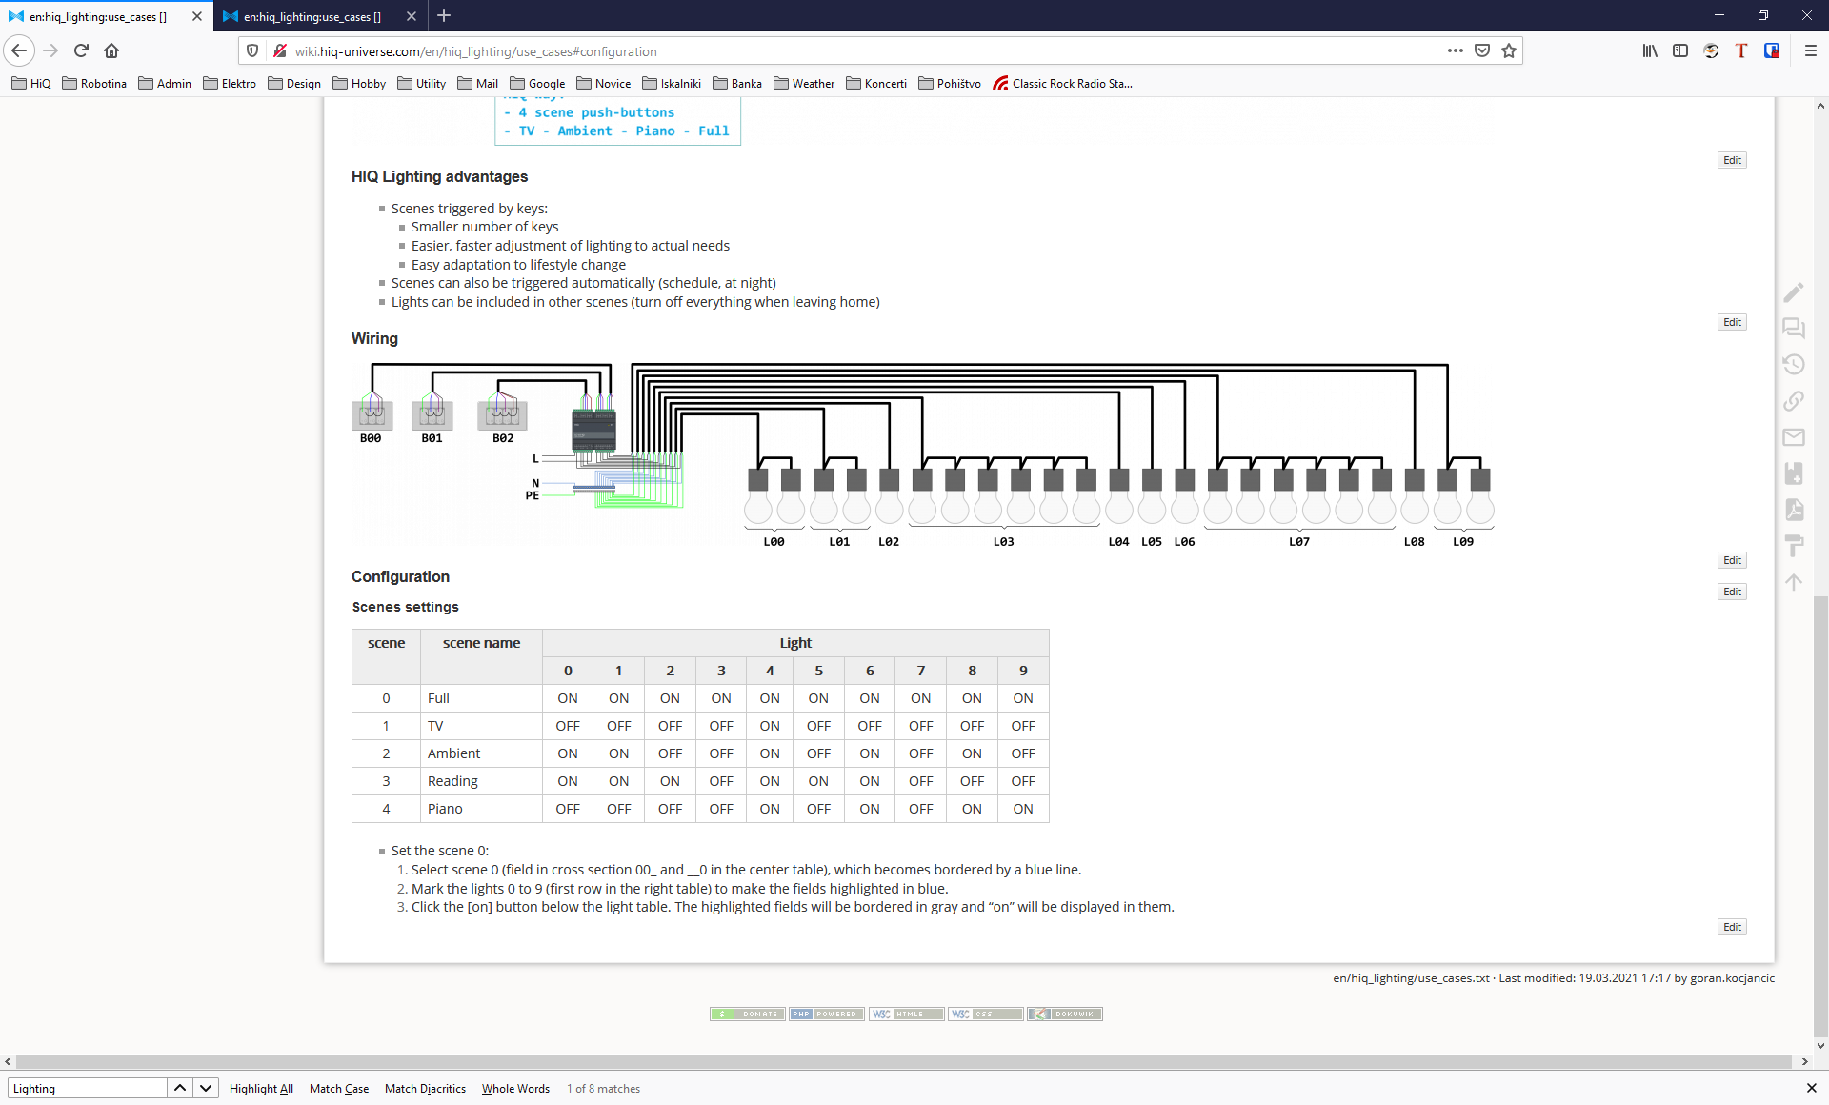This screenshot has height=1105, width=1829.
Task: Toggle Match Case search option
Action: (x=339, y=1089)
